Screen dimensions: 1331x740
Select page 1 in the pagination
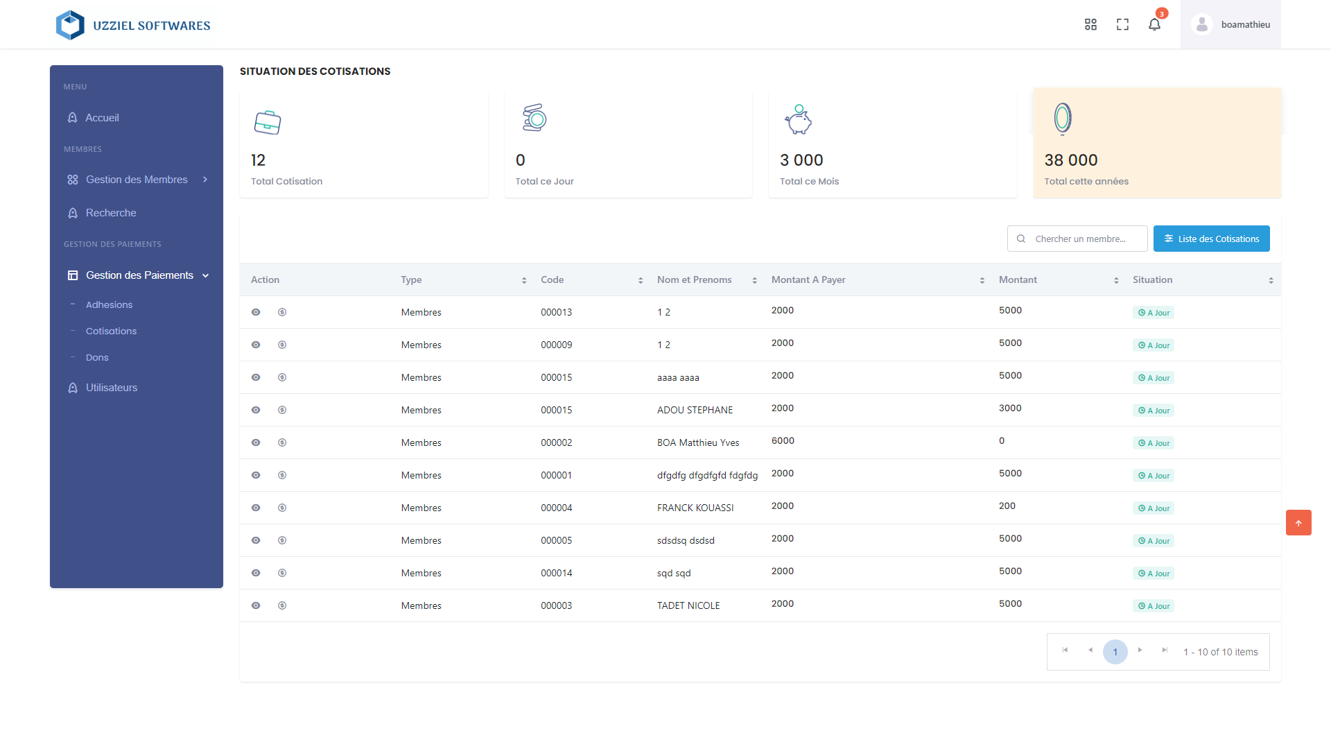1115,652
